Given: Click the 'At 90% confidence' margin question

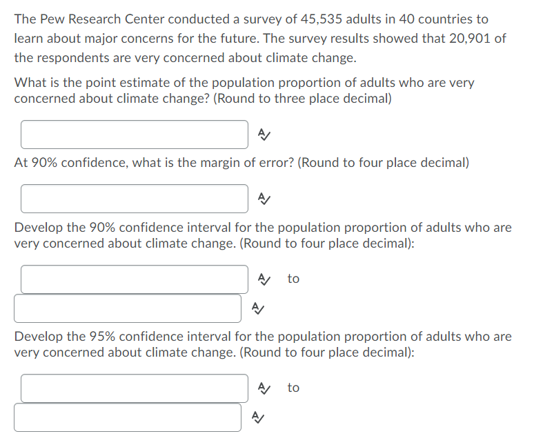Looking at the screenshot, I should pos(241,163).
